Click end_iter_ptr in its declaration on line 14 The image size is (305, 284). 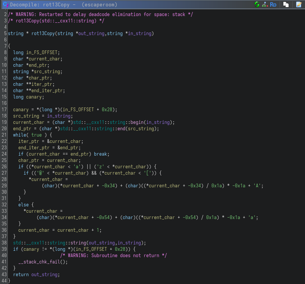(47, 91)
